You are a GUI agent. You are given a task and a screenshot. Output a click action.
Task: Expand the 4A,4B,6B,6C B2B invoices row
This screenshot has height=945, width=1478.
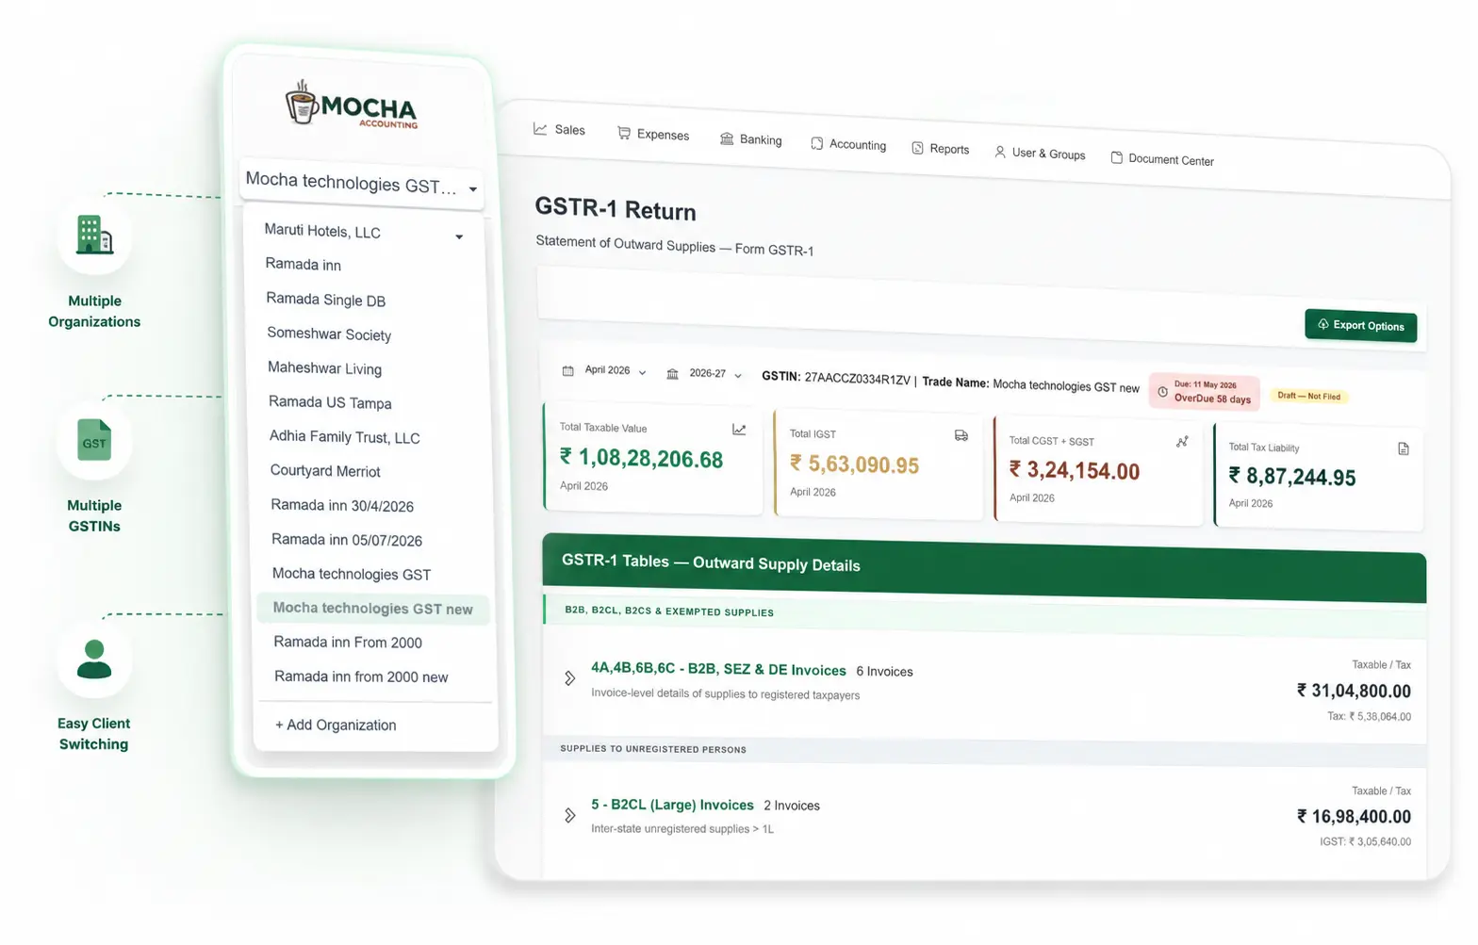pyautogui.click(x=569, y=677)
